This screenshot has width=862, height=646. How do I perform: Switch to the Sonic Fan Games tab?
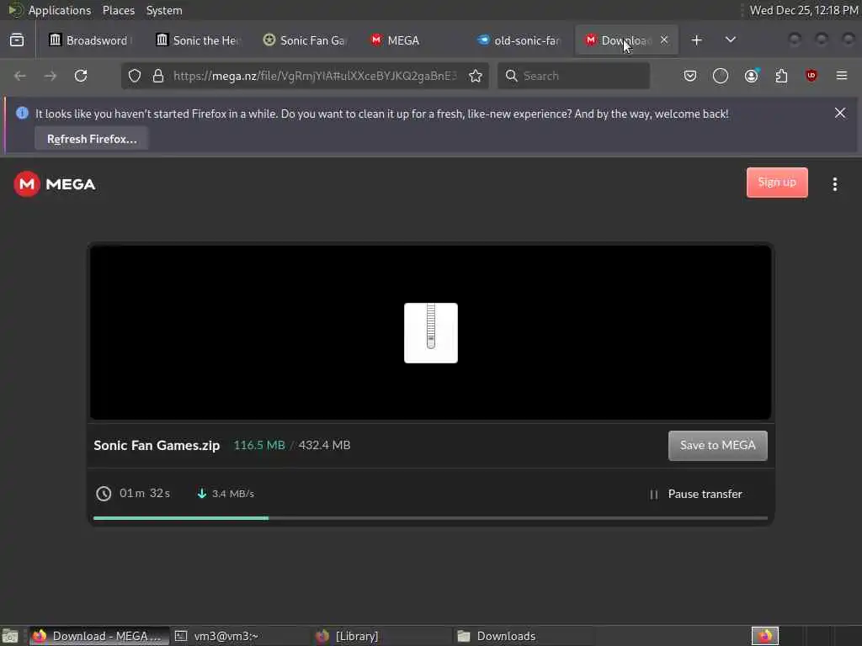click(306, 40)
